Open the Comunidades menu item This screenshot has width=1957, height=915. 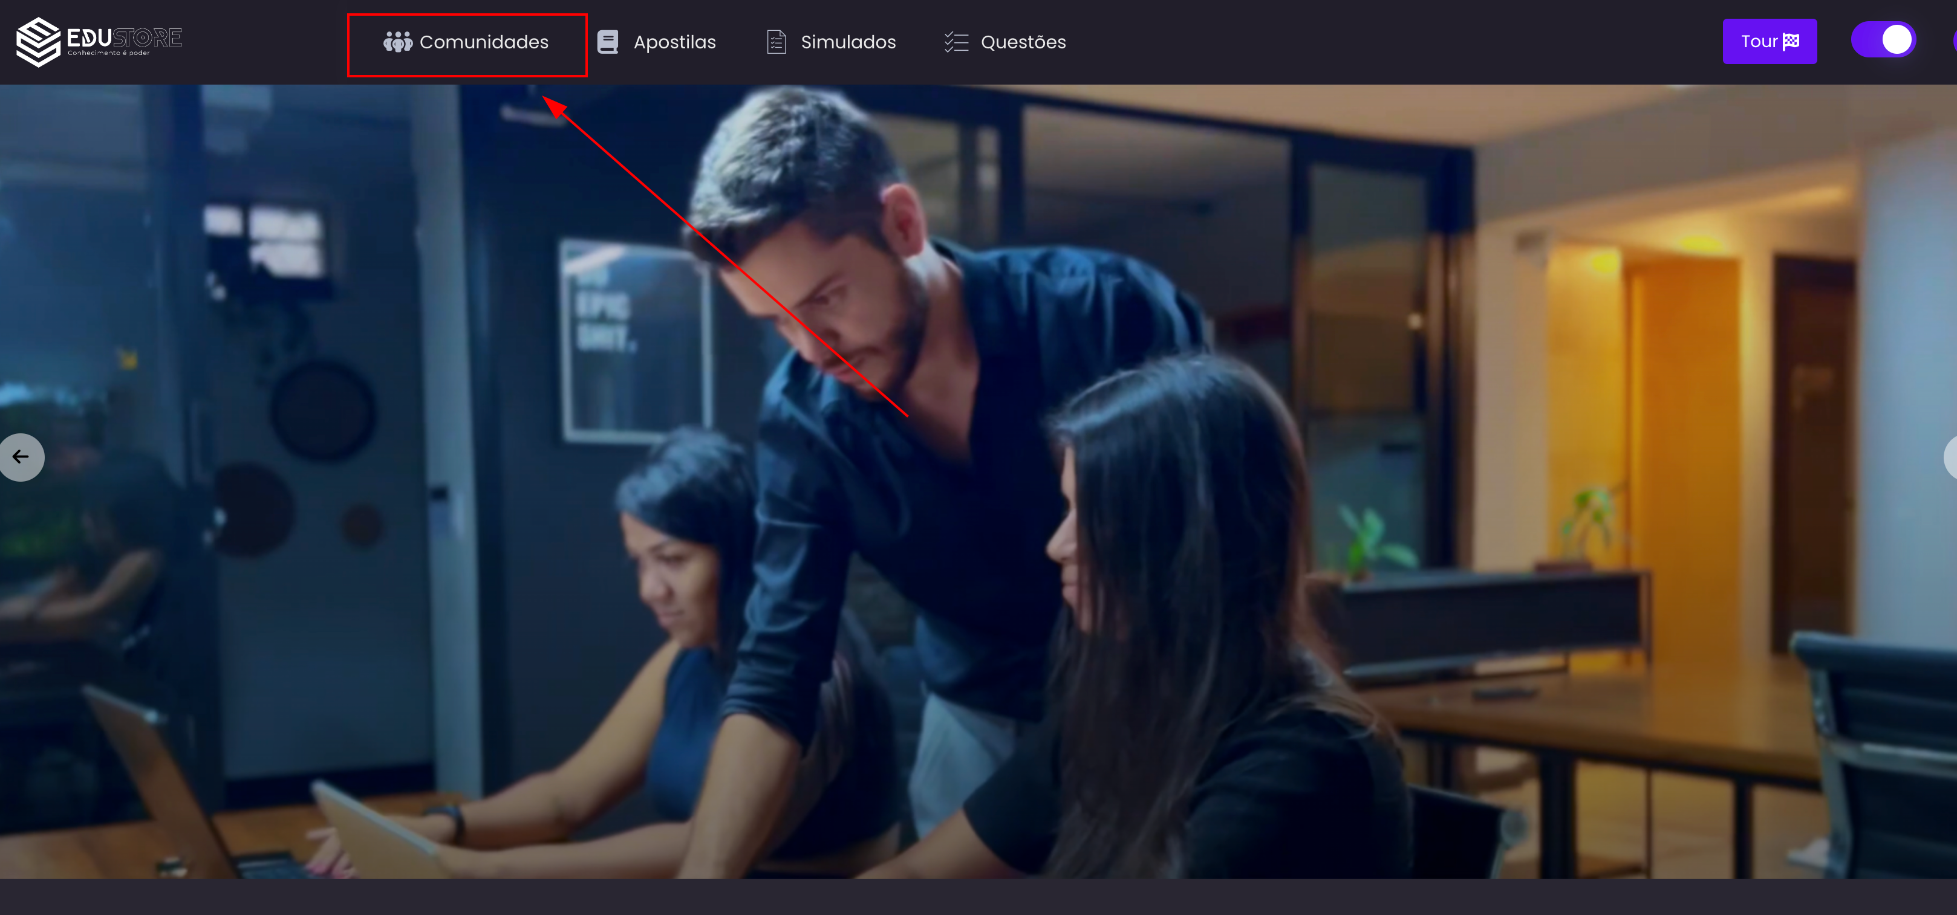point(483,42)
